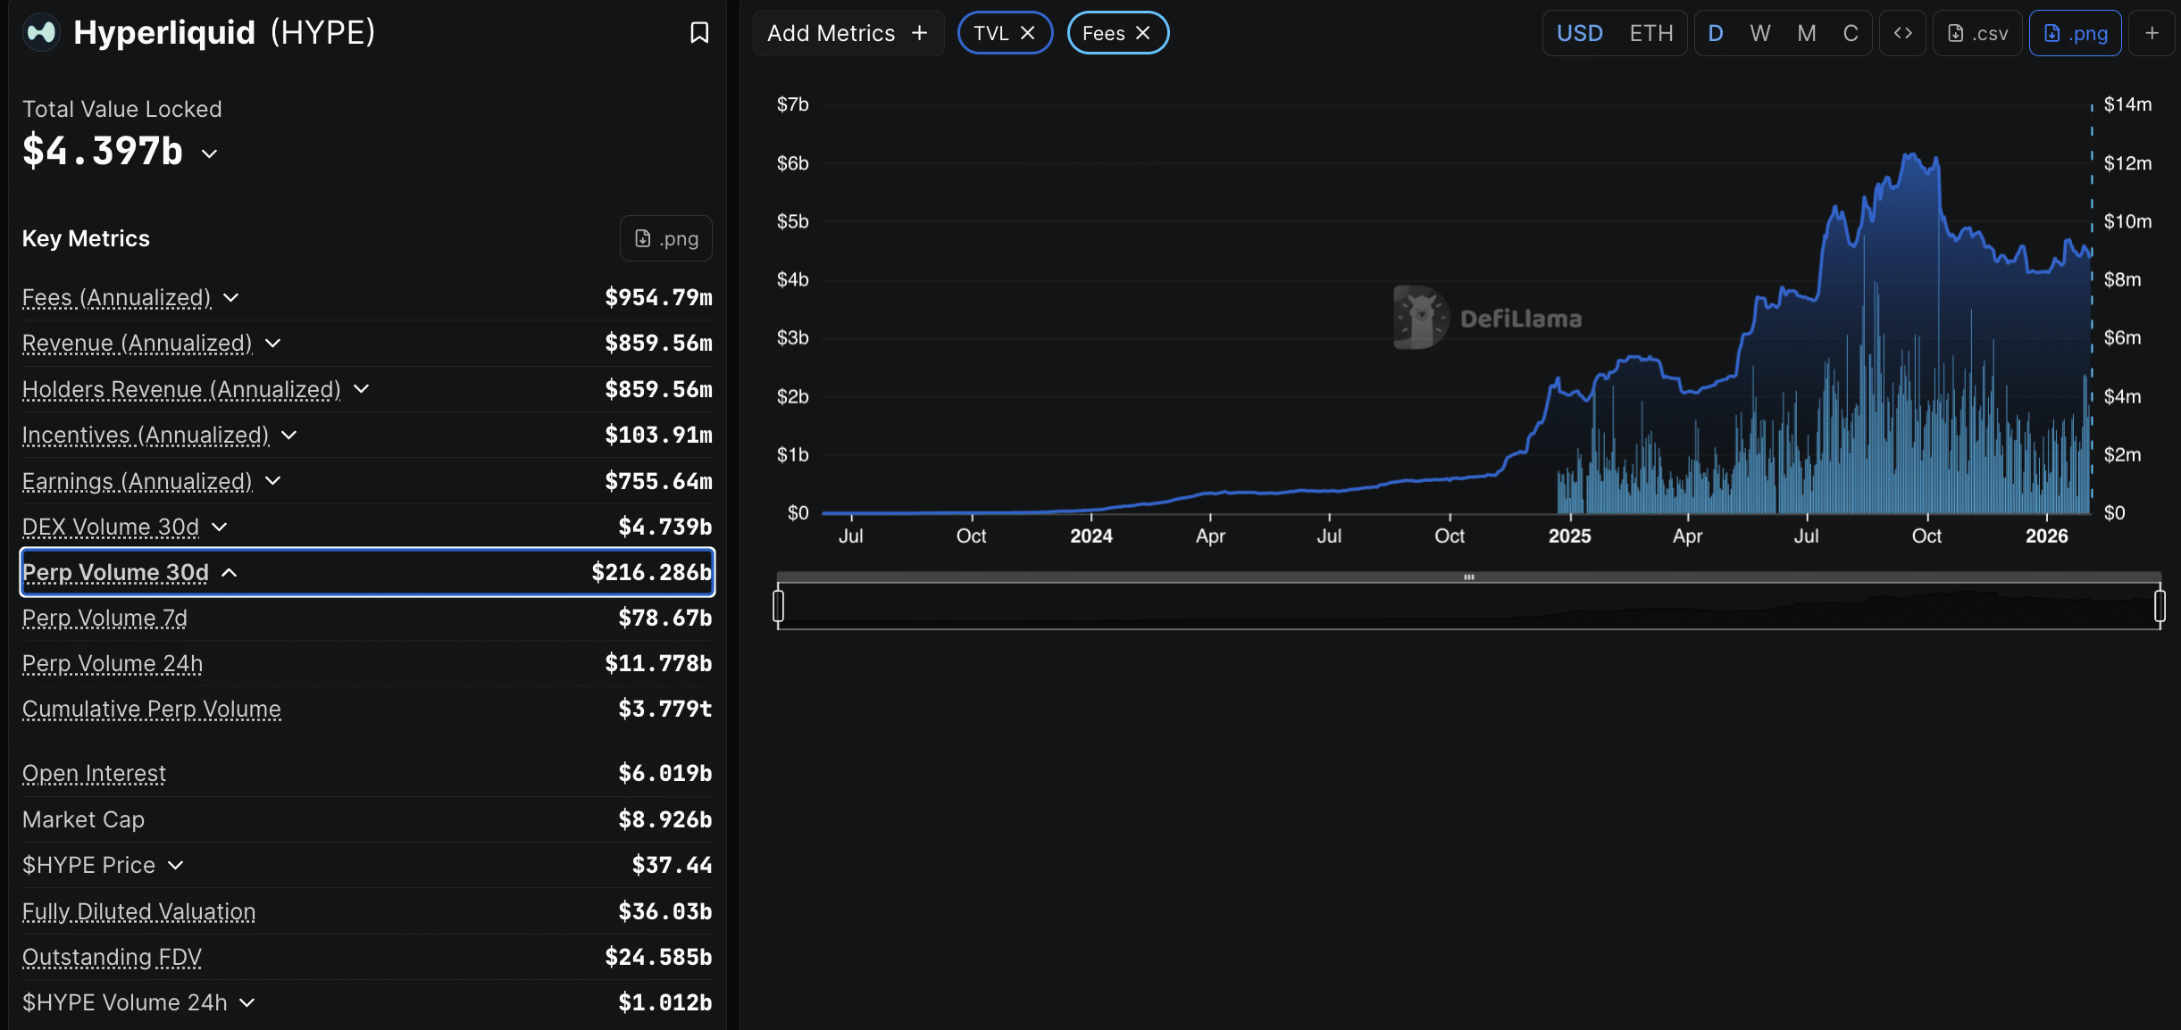Expand Revenue (Annualized) row
The image size is (2181, 1030).
(x=272, y=343)
